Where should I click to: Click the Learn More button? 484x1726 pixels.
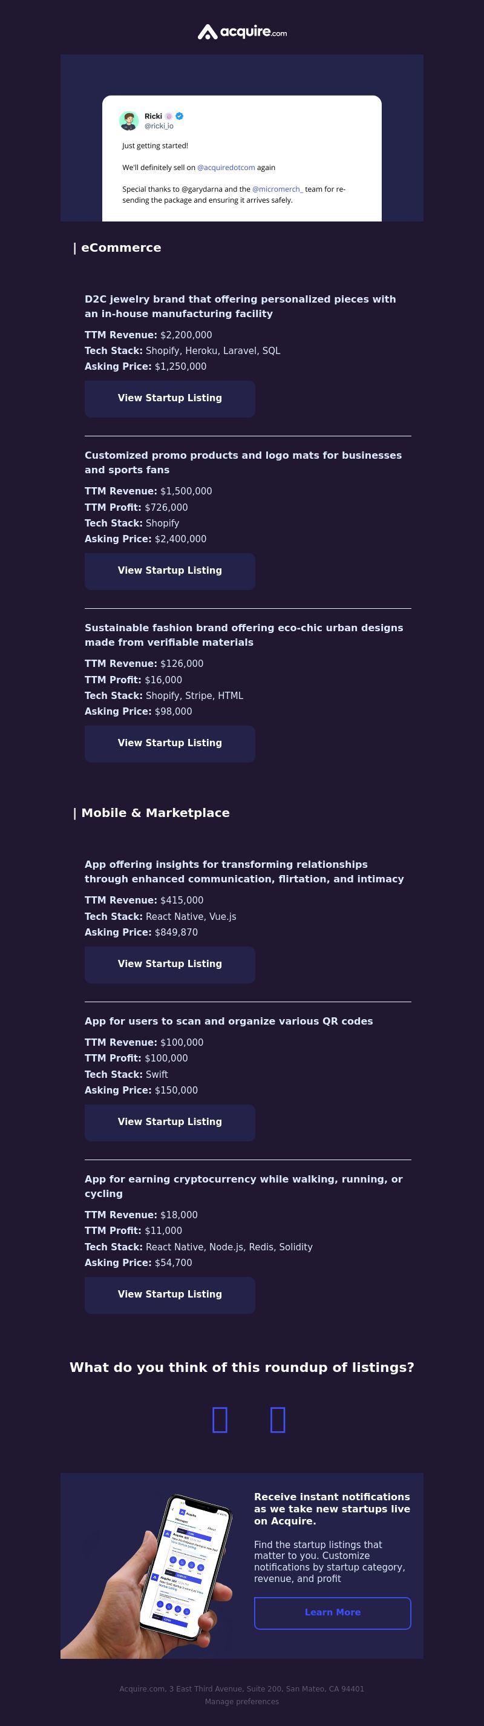[x=333, y=1613]
